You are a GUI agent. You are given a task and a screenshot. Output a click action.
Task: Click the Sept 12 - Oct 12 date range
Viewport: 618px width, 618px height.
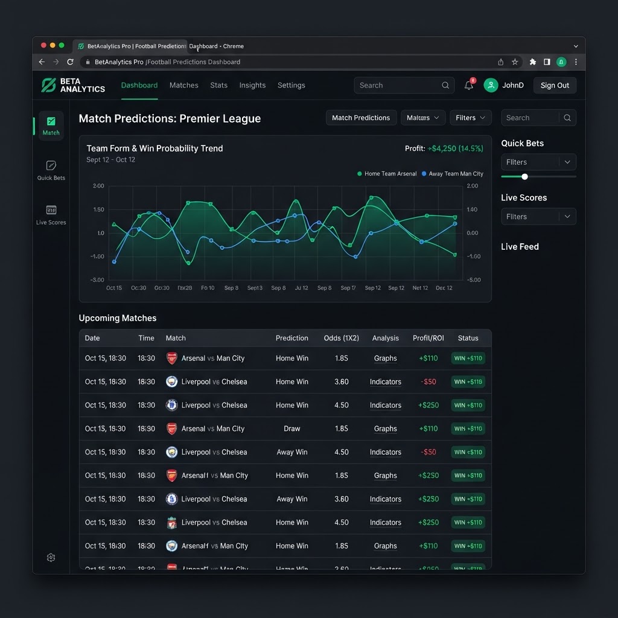pos(111,159)
